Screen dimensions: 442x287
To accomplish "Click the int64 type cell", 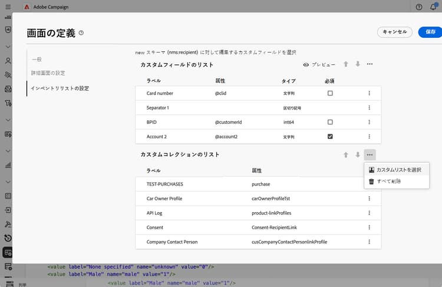I will click(x=289, y=122).
